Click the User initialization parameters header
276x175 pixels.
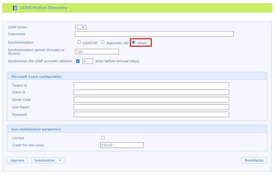[x=137, y=129]
